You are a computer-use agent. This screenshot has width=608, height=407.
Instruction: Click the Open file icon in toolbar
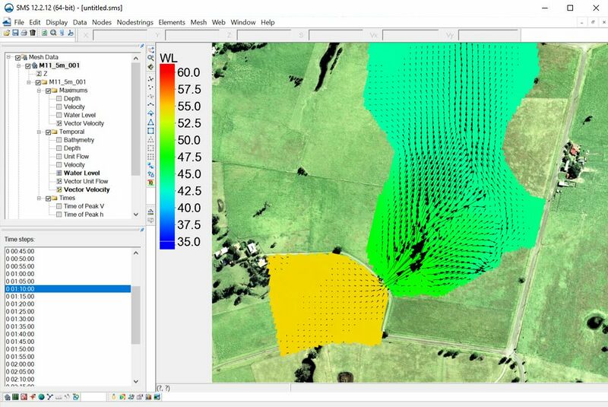[6, 33]
